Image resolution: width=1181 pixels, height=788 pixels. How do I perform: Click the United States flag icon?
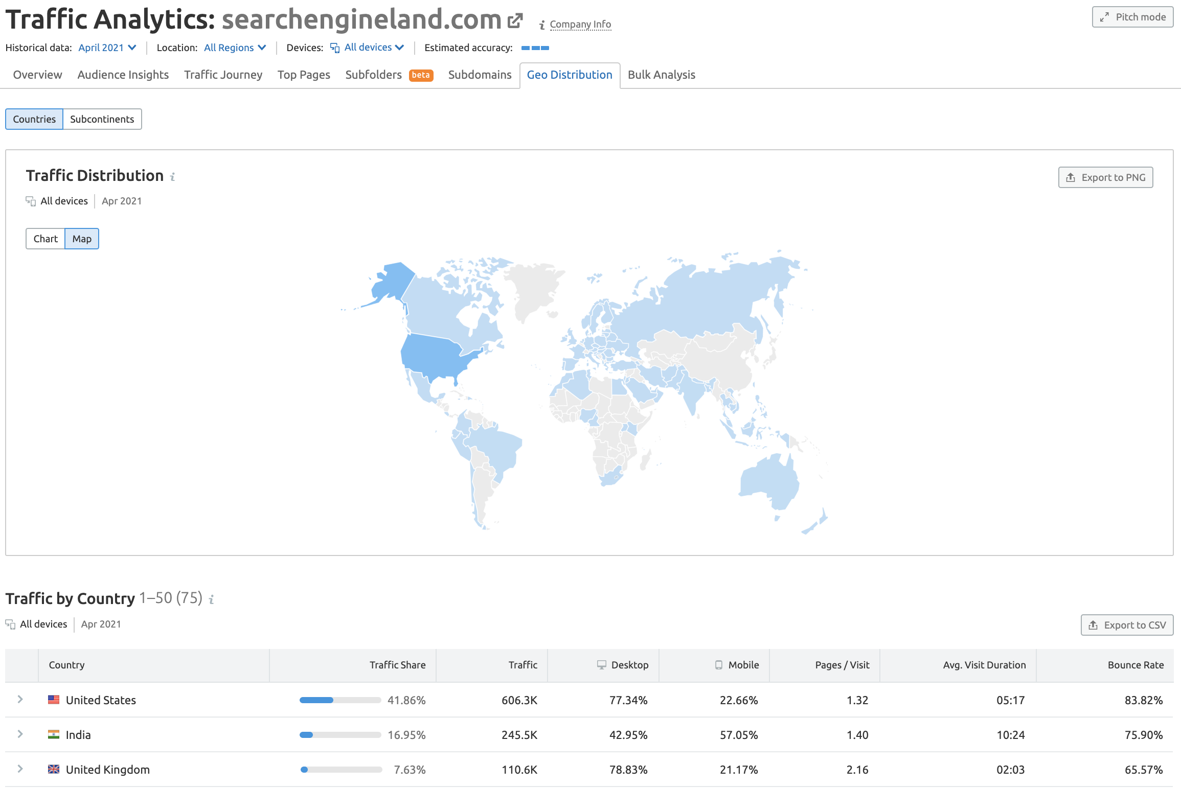click(54, 700)
